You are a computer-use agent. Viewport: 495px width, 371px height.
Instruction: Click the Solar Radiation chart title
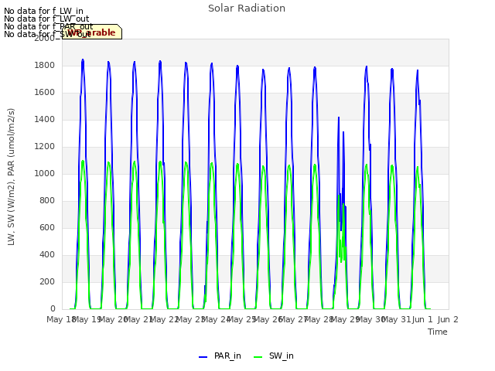tap(247, 9)
